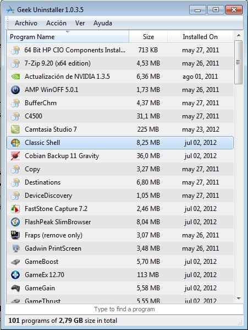The width and height of the screenshot is (248, 330).
Task: Select 'Gadwin PrintScreen' entry
Action: pyautogui.click(x=53, y=248)
